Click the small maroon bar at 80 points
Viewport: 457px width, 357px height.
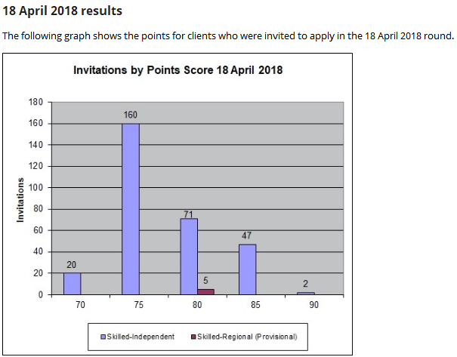tap(205, 291)
